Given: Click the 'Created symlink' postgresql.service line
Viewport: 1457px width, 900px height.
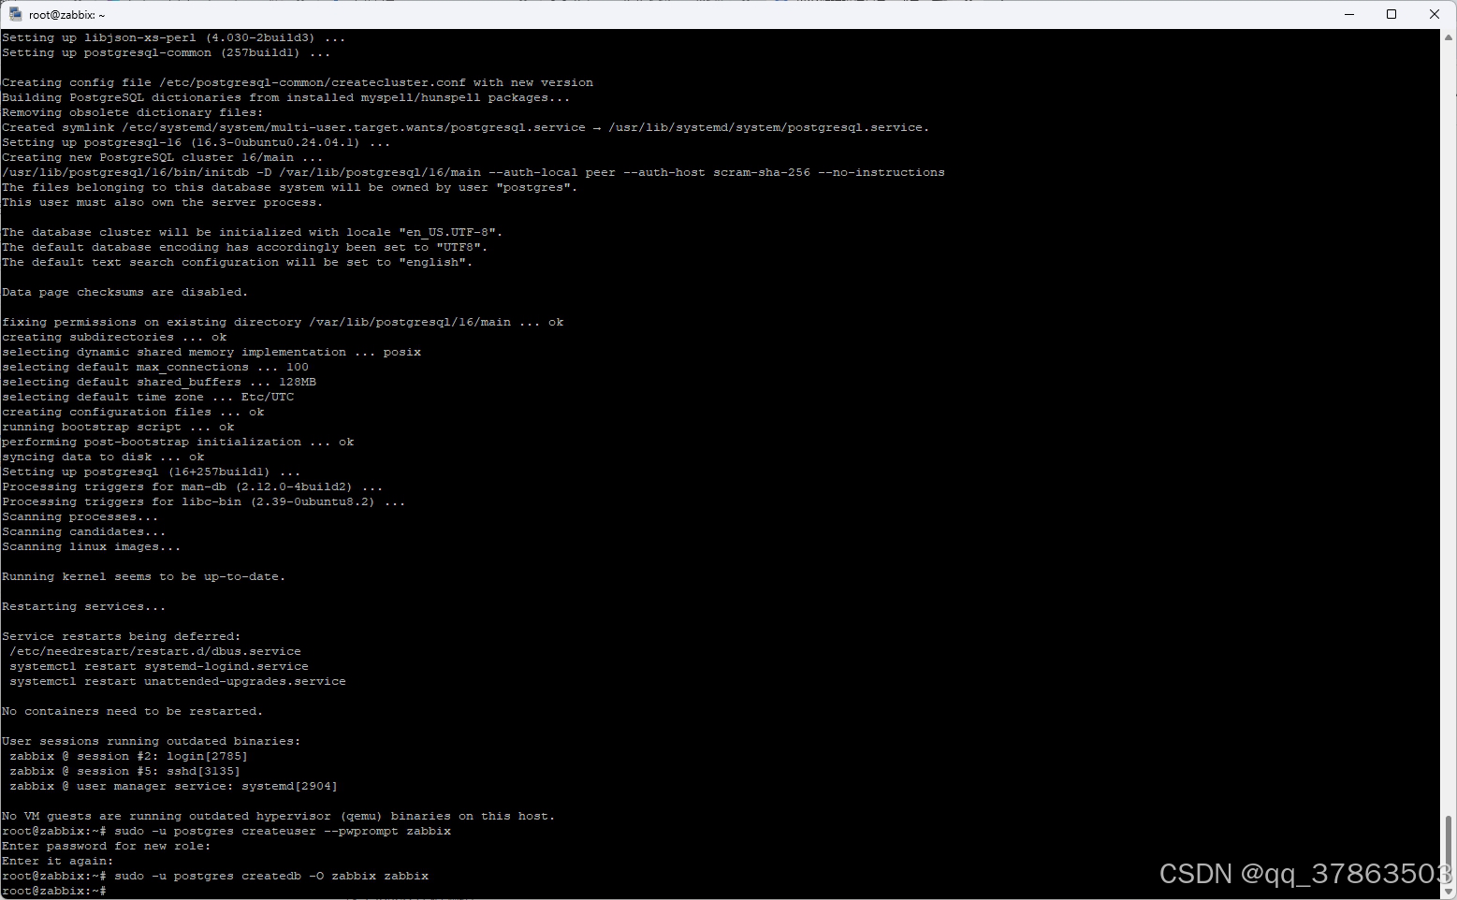Looking at the screenshot, I should (466, 127).
